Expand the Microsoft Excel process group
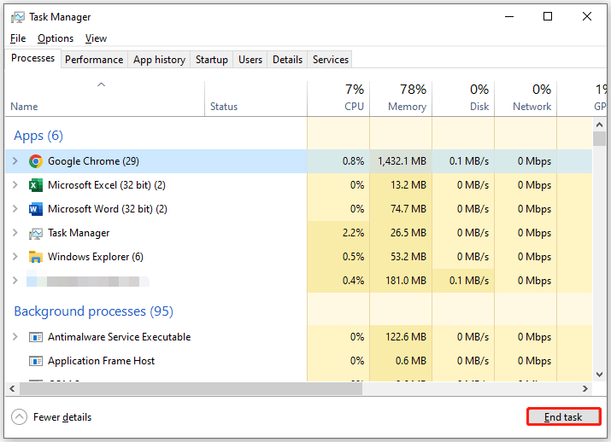Viewport: 611px width, 442px height. coord(15,185)
